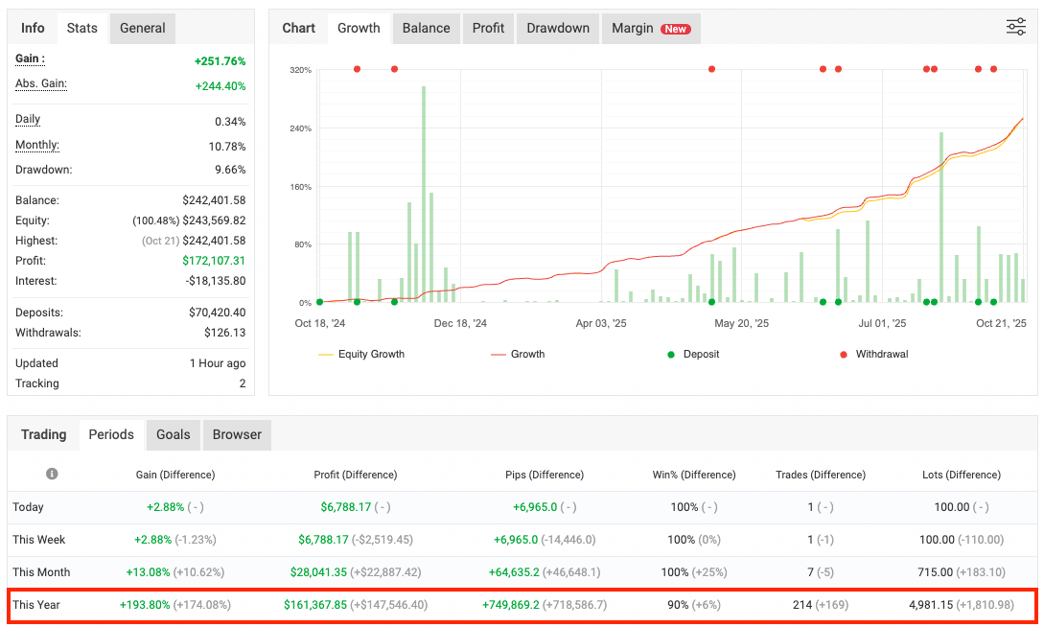Show the Drawdown chart tab
This screenshot has width=1044, height=627.
tap(558, 28)
